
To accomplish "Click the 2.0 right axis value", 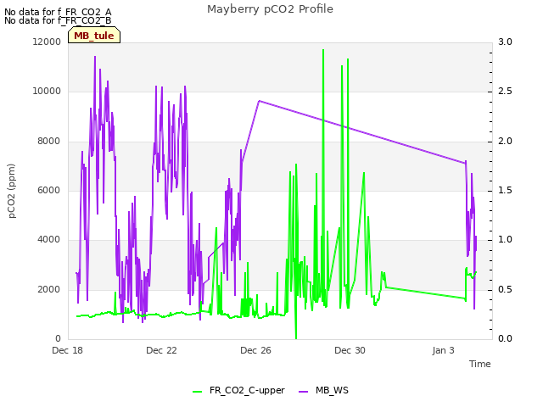I will click(505, 142).
